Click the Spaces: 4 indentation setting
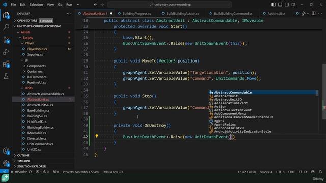The image size is (326, 183). coord(266,172)
